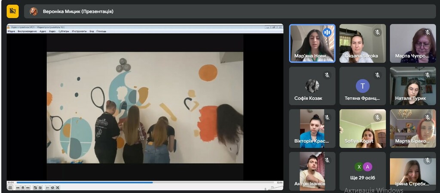Viewport: 440px width, 193px height.
Task: Expand the 'Ще 29 осіб' participants tile
Action: pyautogui.click(x=362, y=172)
